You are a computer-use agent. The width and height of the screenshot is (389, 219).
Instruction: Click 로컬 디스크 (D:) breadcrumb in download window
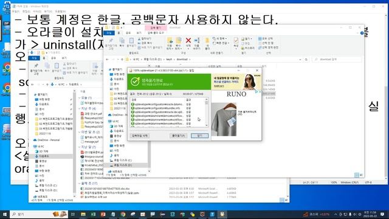click(x=153, y=60)
